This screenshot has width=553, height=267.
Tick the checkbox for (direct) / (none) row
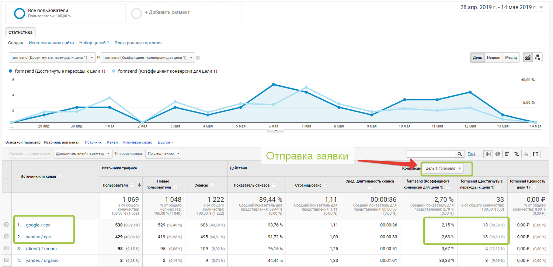7,249
